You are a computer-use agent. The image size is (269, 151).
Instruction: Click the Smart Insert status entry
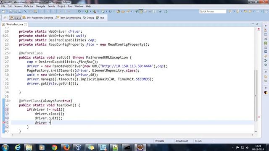pyautogui.click(x=182, y=141)
